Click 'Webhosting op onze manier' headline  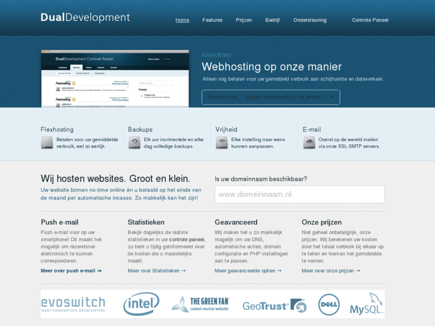click(x=272, y=67)
